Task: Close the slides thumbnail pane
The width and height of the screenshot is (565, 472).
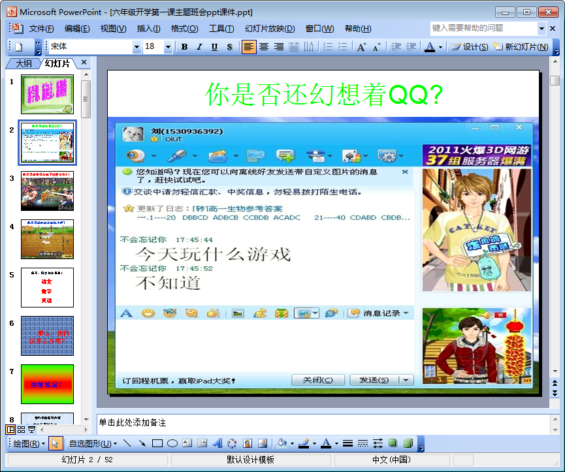Action: pyautogui.click(x=84, y=62)
